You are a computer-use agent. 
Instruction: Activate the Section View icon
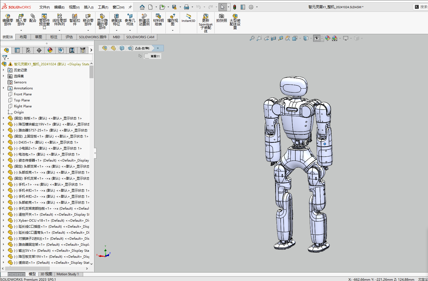tap(273, 39)
